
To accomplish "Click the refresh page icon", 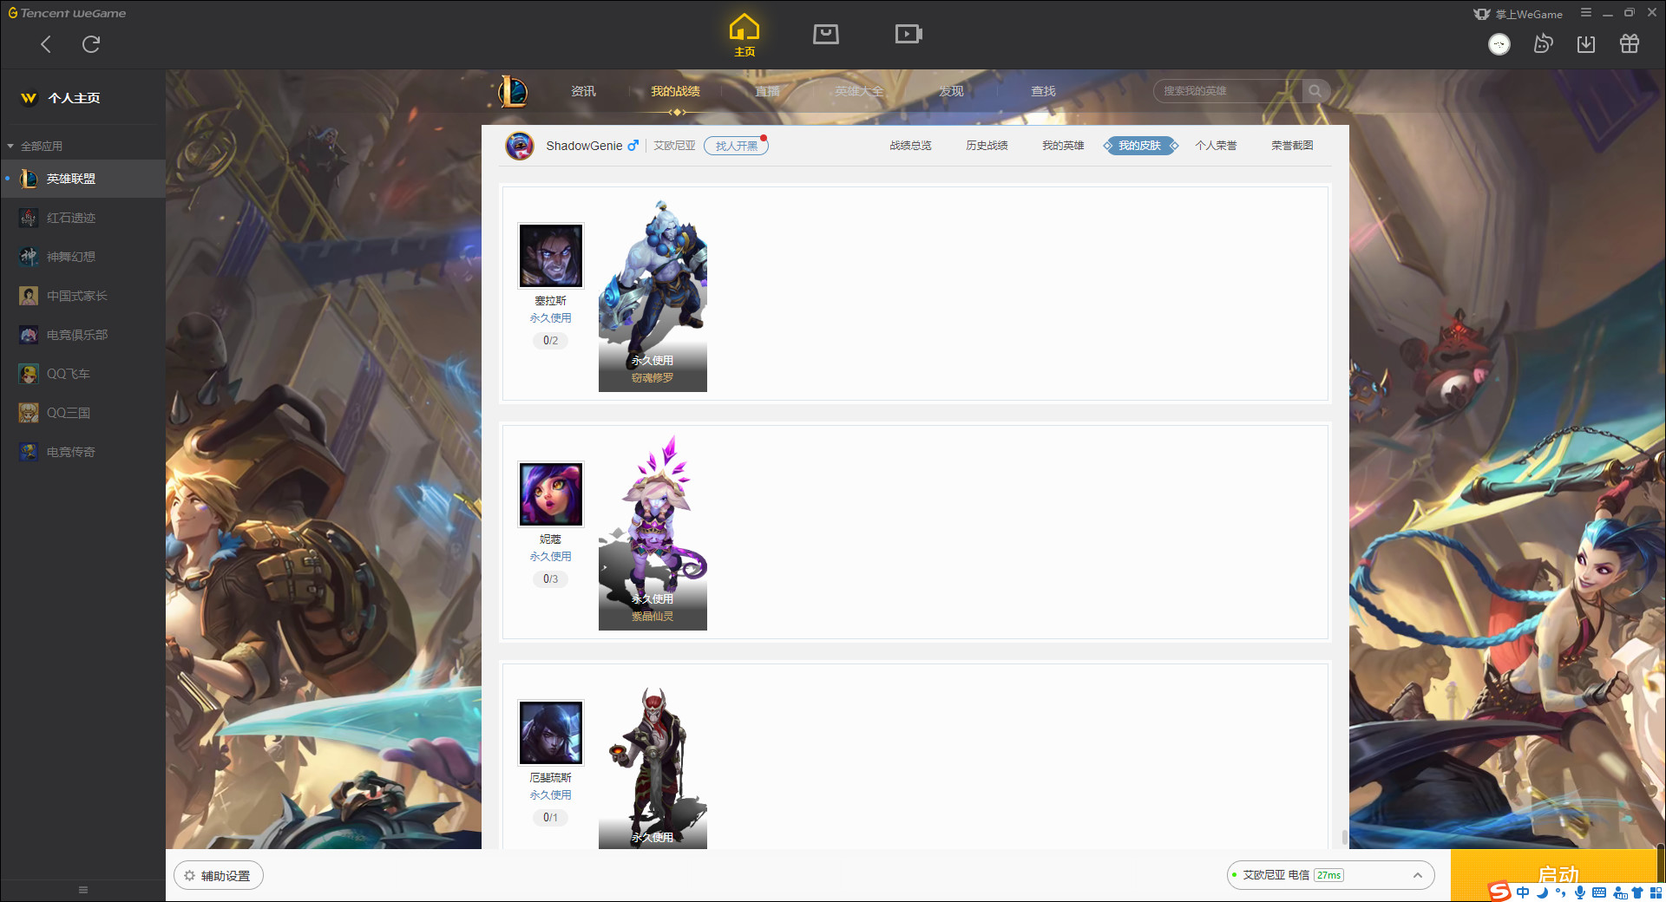I will [x=91, y=44].
